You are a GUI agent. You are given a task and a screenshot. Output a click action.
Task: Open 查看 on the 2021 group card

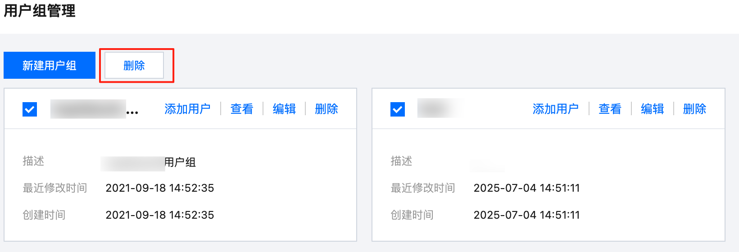[242, 109]
